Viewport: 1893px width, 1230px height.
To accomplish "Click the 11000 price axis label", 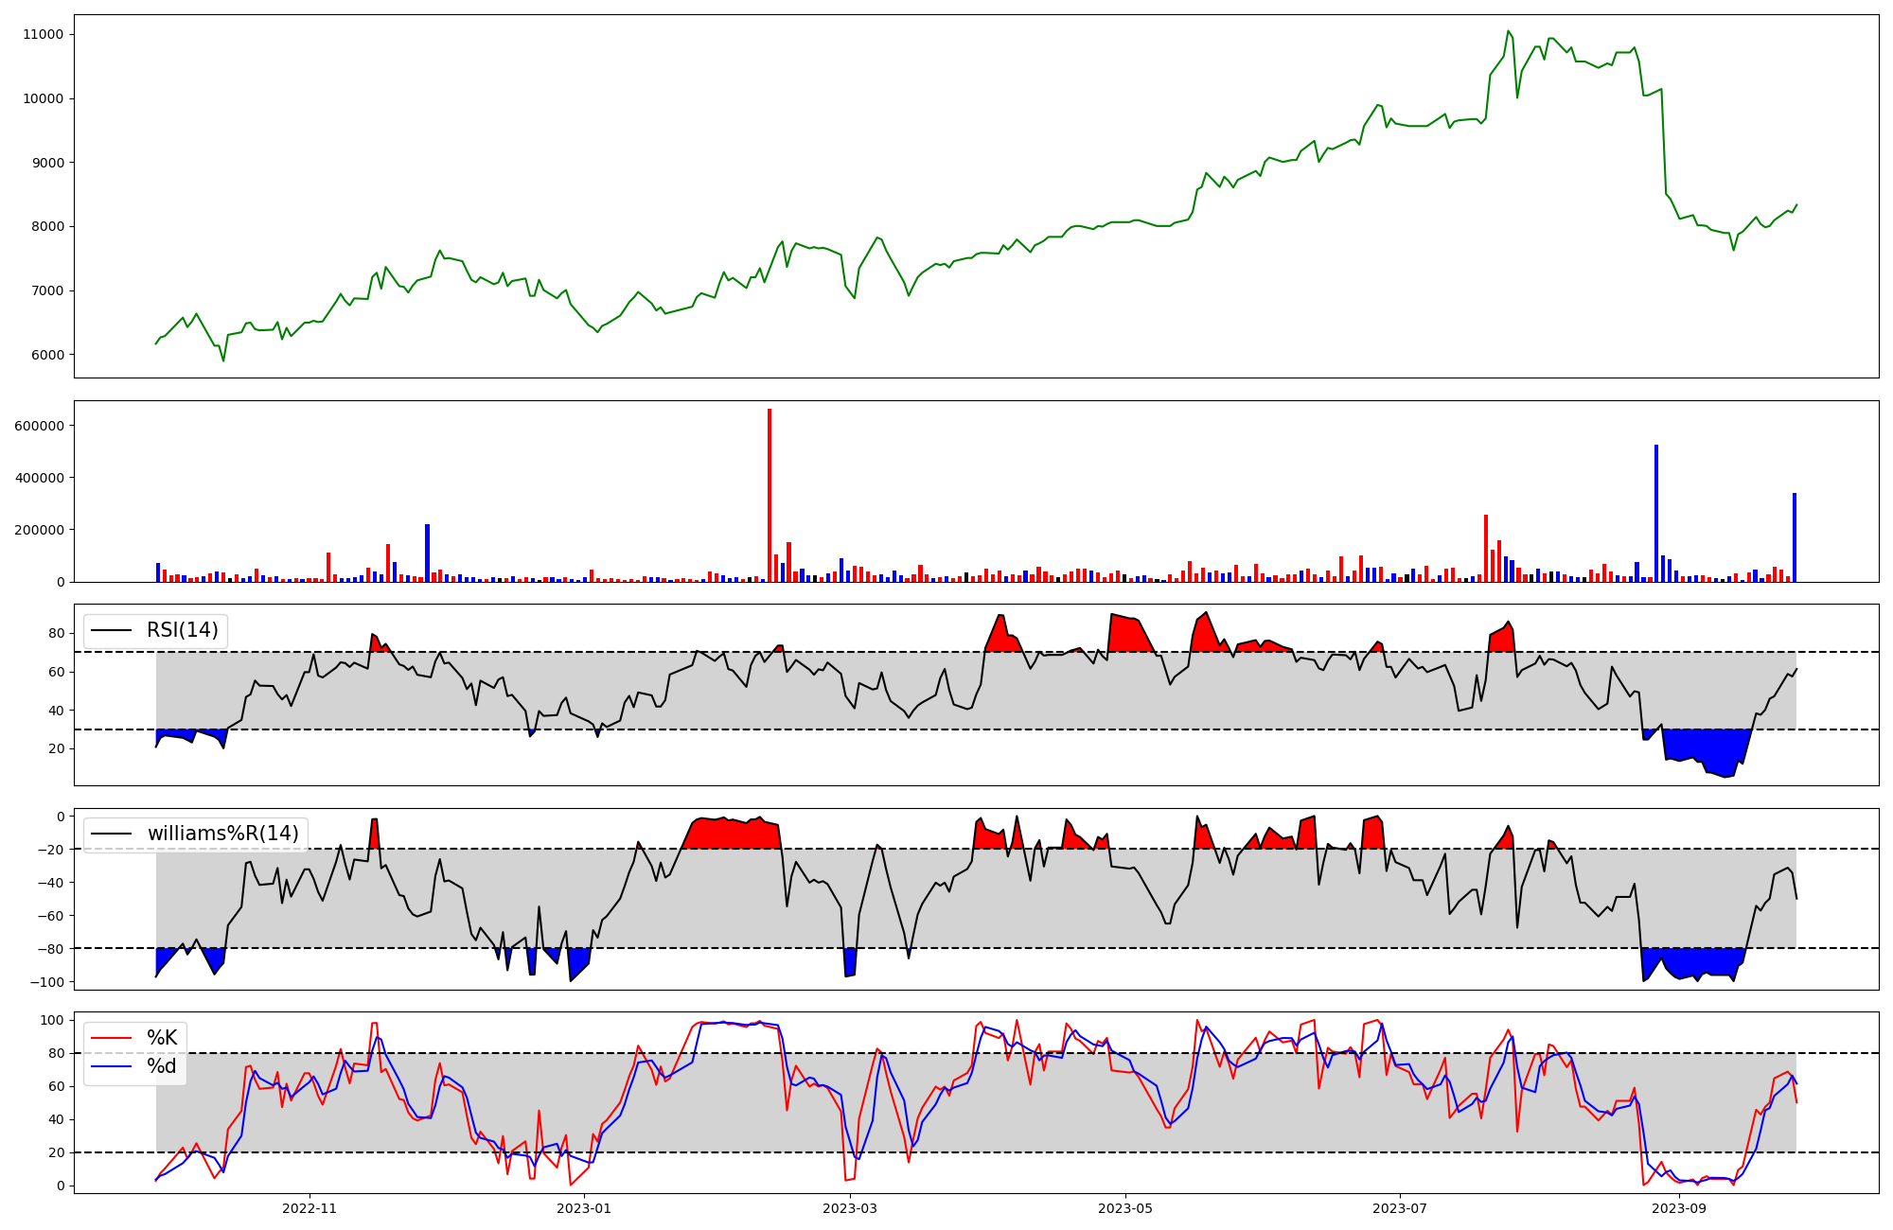I will coord(43,35).
